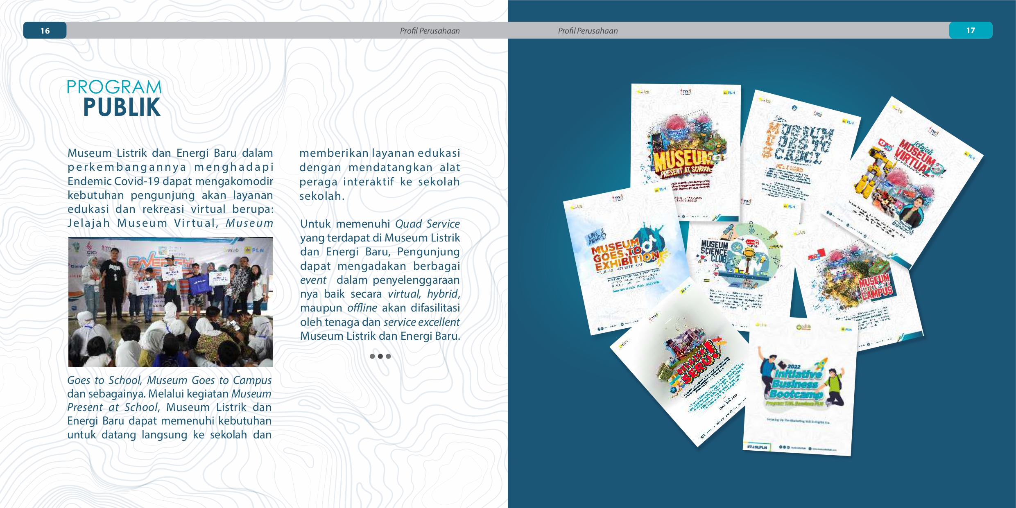This screenshot has height=508, width=1016.
Task: Click the line 'Present at School, Museum Listrik dan'
Action: coord(170,407)
